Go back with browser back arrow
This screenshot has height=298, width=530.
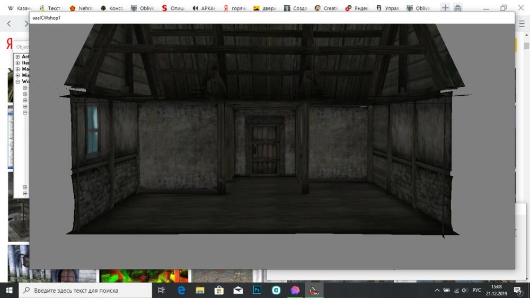9,23
